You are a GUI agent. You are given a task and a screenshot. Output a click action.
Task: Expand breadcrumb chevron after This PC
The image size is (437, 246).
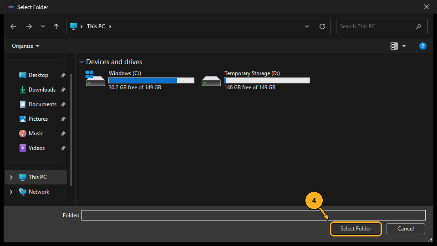[x=110, y=26]
